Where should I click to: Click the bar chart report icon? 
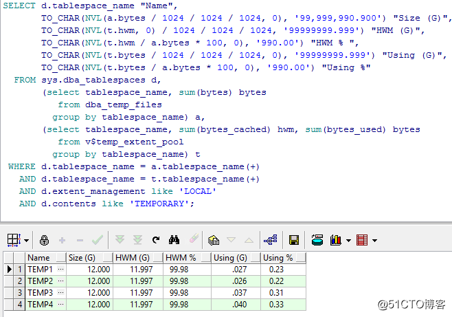336,240
